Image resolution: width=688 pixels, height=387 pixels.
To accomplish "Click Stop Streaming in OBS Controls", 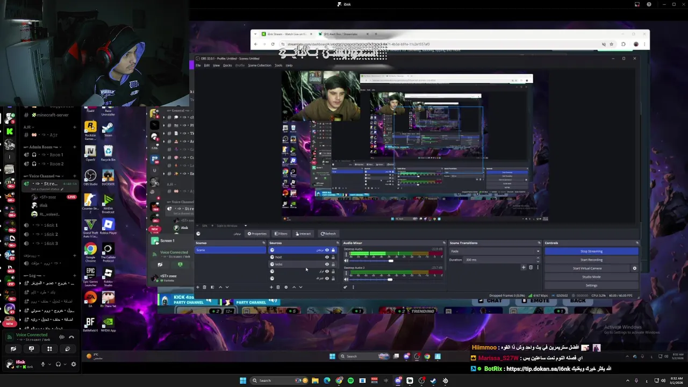I will click(x=591, y=251).
